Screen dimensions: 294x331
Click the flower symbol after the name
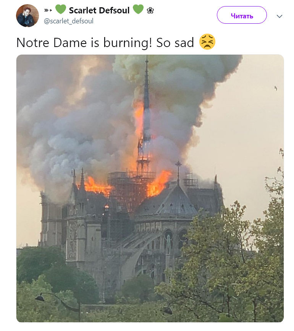coord(150,10)
